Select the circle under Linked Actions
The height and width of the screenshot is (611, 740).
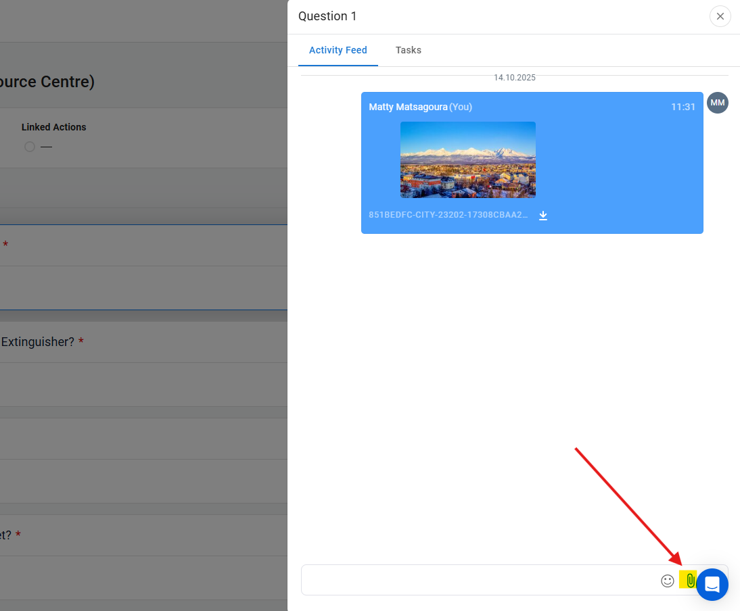(x=29, y=147)
